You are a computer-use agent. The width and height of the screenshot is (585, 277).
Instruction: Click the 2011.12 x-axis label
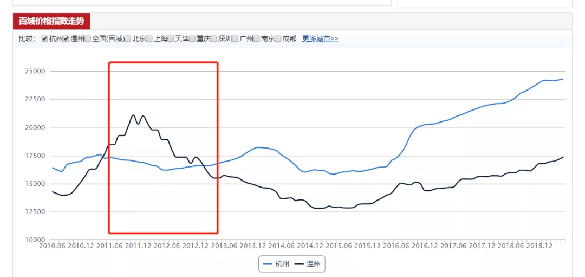click(x=139, y=247)
